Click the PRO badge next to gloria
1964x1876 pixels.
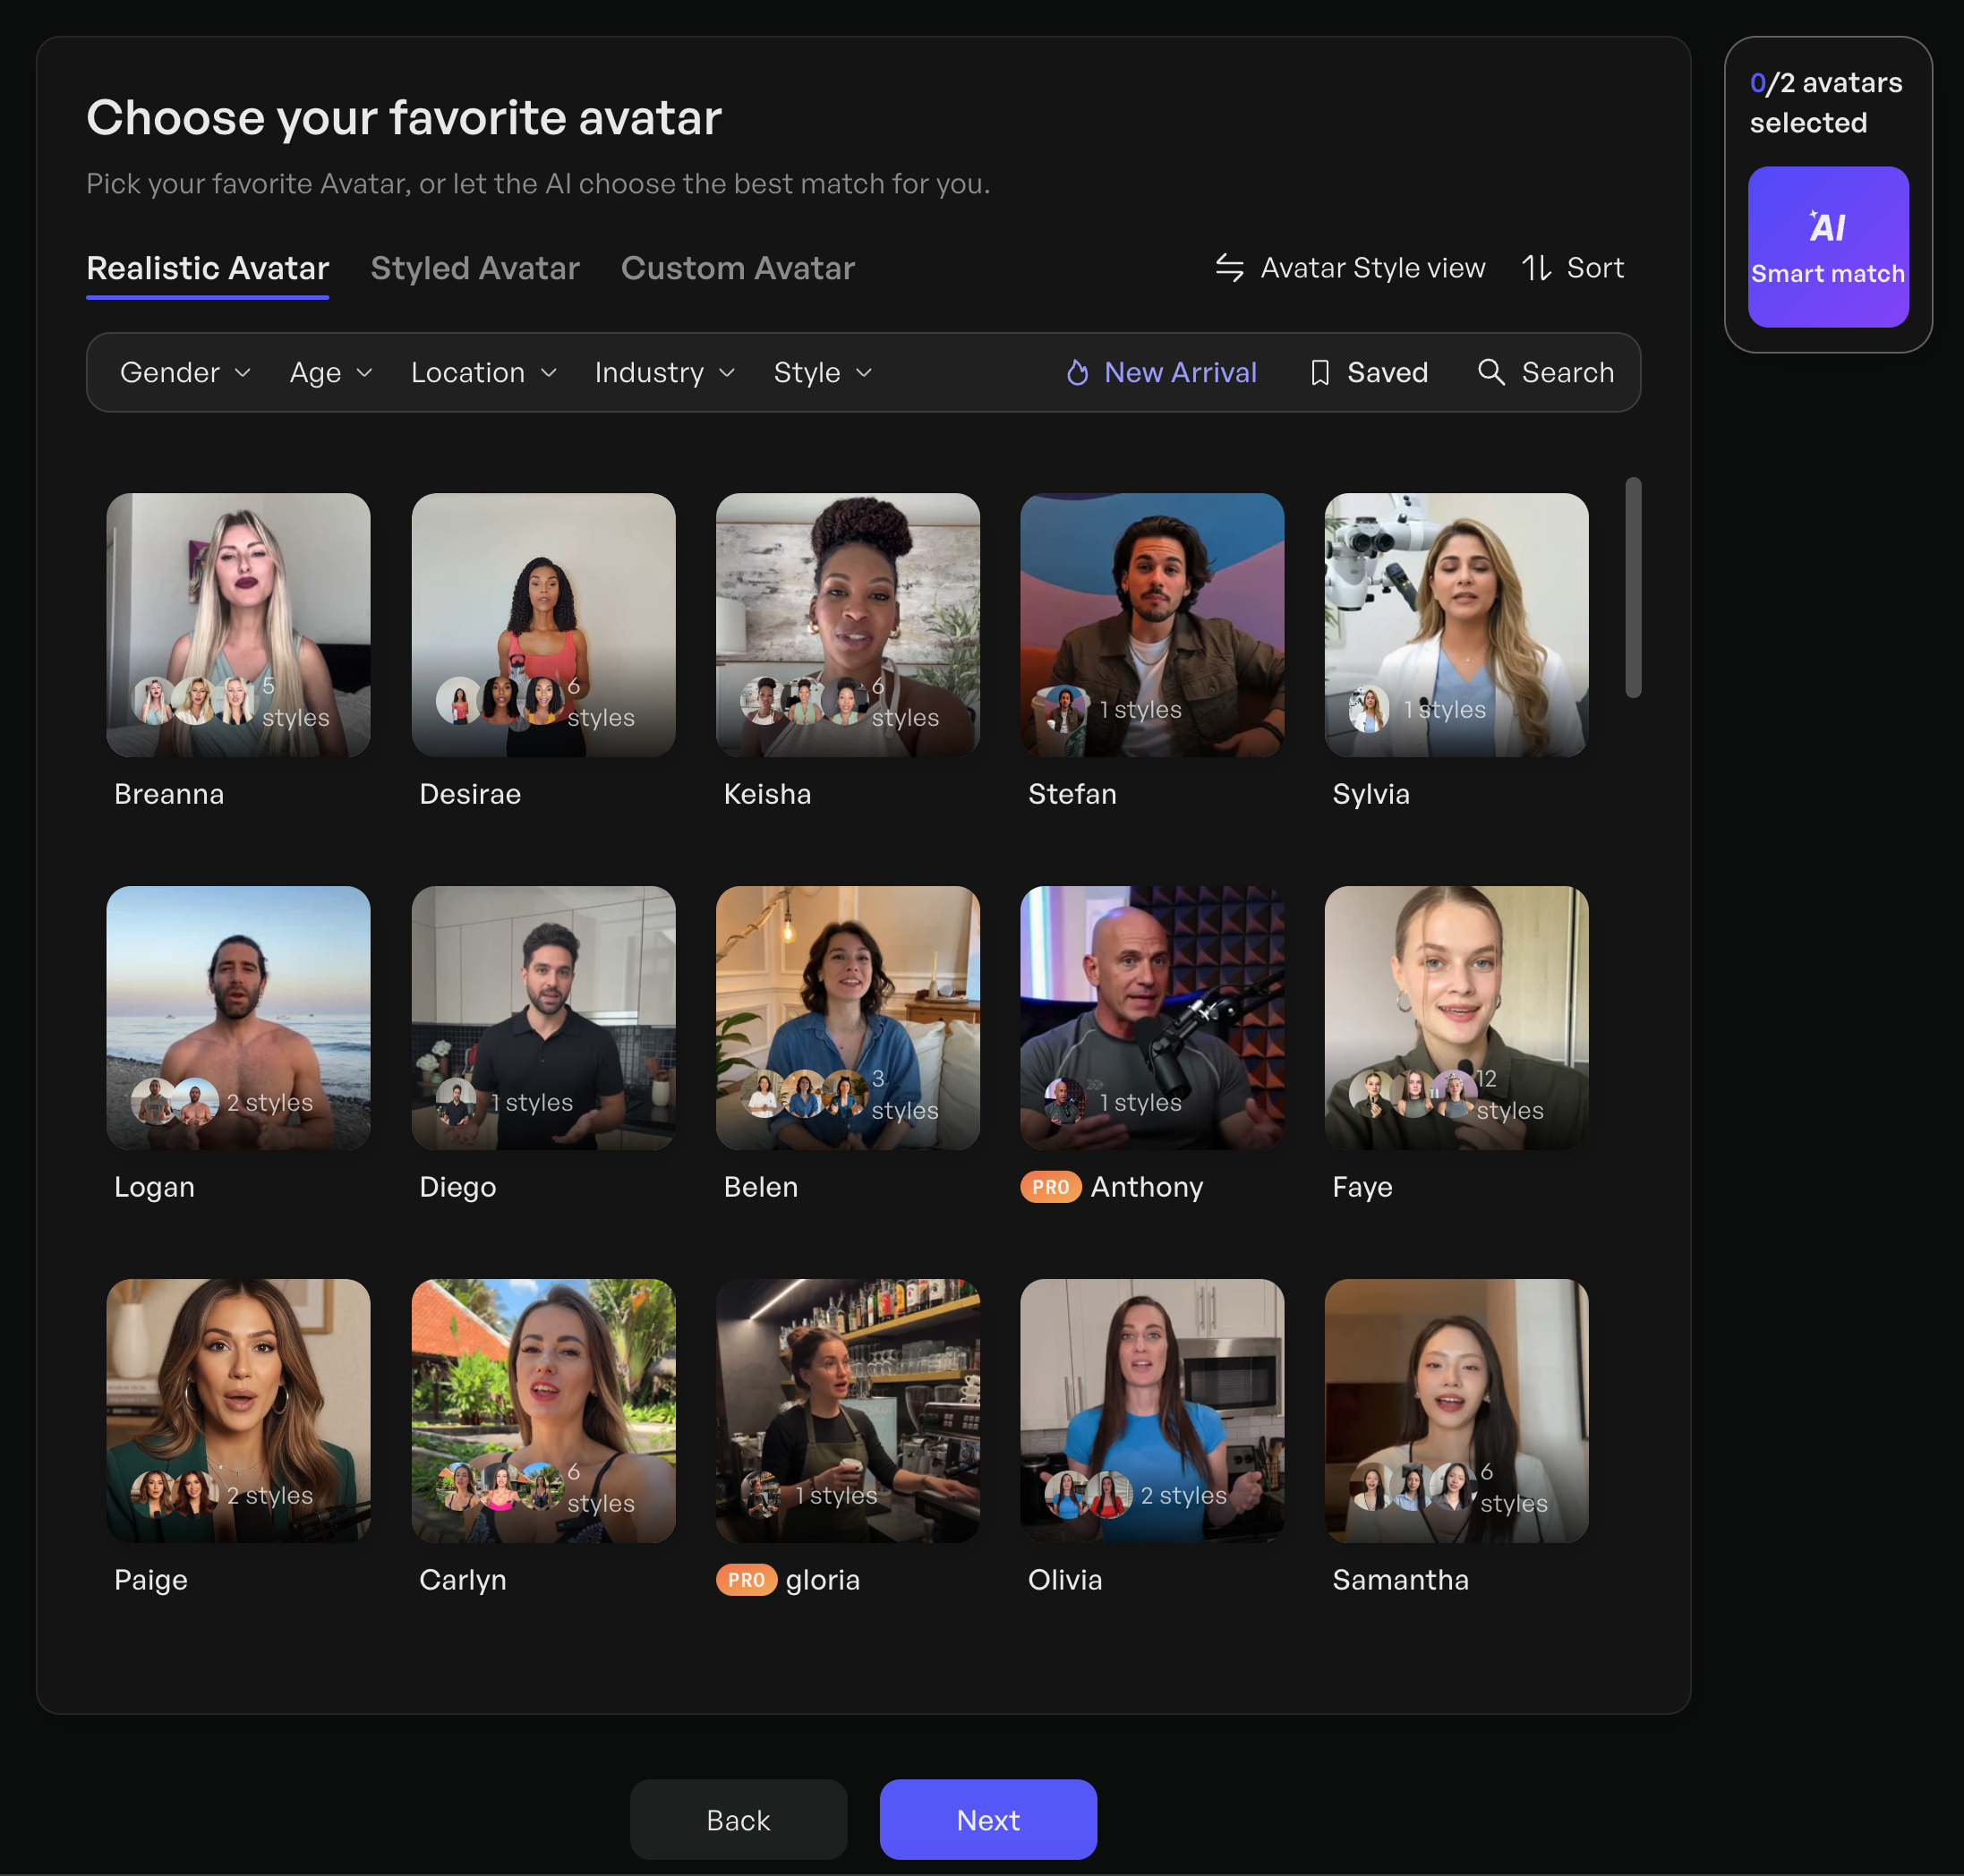746,1580
